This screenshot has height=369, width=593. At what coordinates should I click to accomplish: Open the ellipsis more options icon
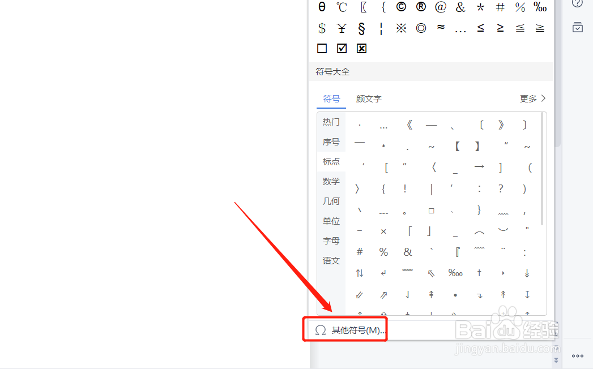click(577, 355)
